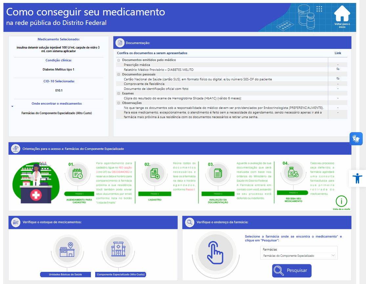This screenshot has width=366, height=284.
Task: Click the 'CADASTRO' step label
Action: pos(155,200)
